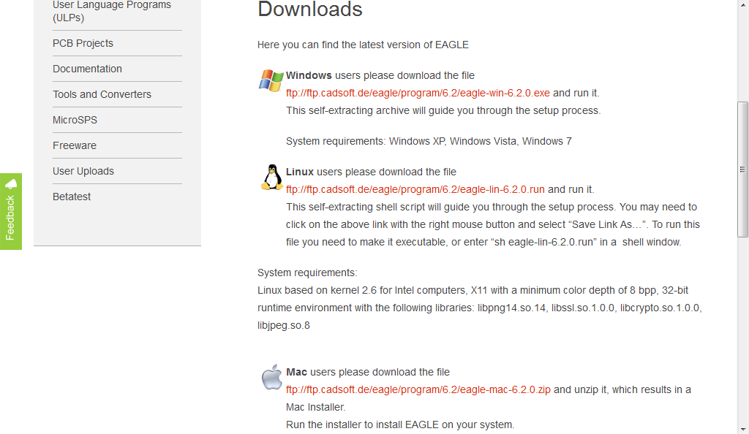Download the eagle-win-6.2.0.exe file link
This screenshot has height=434, width=749.
point(418,93)
